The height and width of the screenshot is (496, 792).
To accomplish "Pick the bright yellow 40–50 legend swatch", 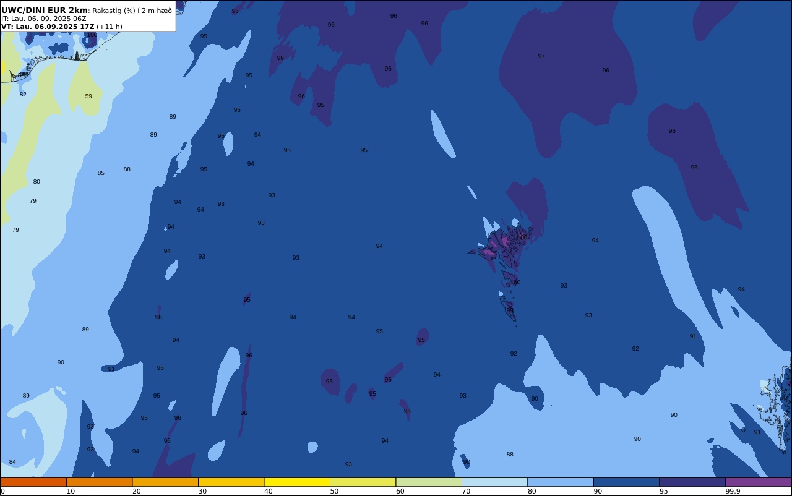I will click(297, 482).
